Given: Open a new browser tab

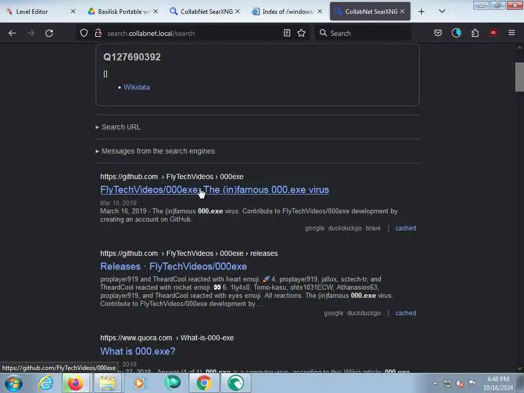Looking at the screenshot, I should [x=422, y=12].
